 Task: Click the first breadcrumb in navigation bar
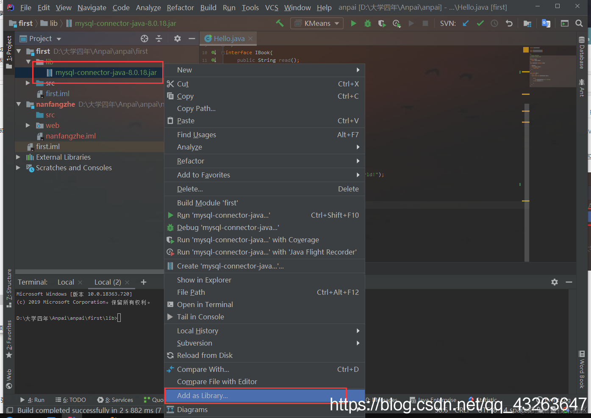click(21, 23)
